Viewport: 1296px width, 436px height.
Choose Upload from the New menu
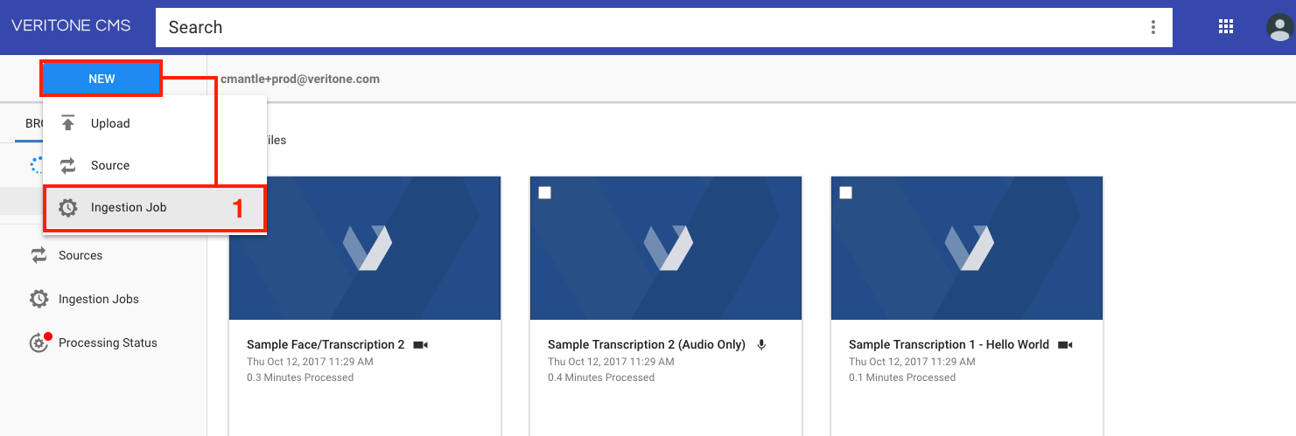point(110,123)
